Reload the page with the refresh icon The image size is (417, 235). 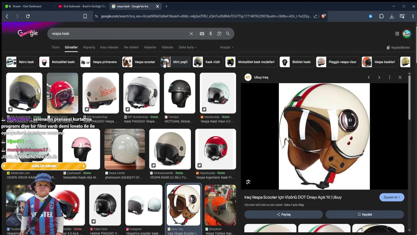28,16
